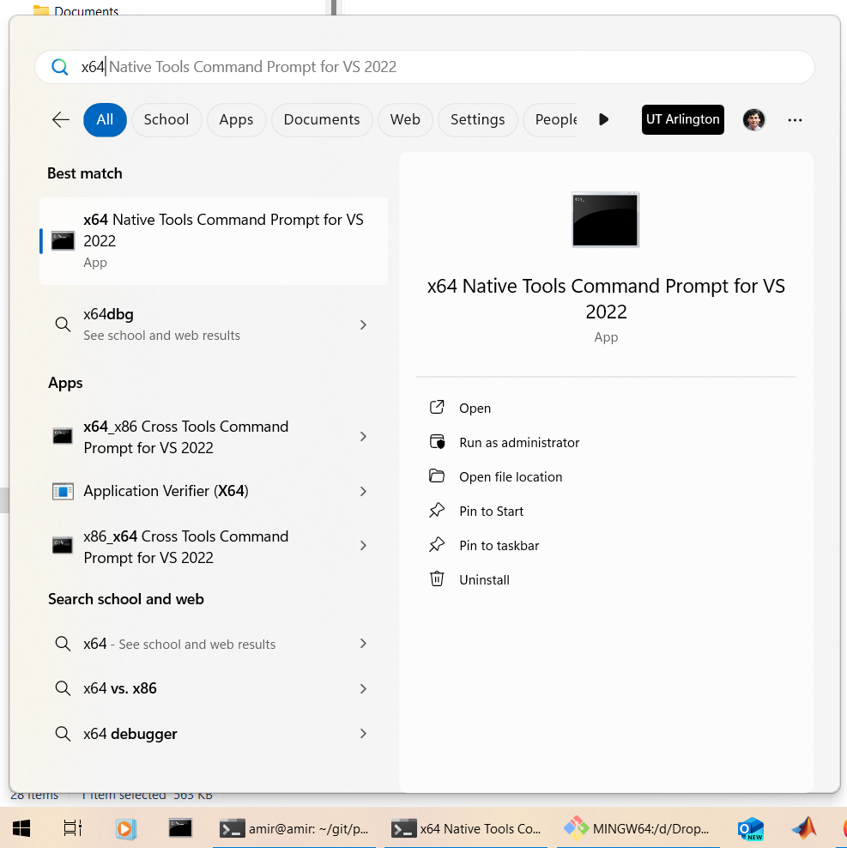Select the Web filter tab

[x=405, y=119]
